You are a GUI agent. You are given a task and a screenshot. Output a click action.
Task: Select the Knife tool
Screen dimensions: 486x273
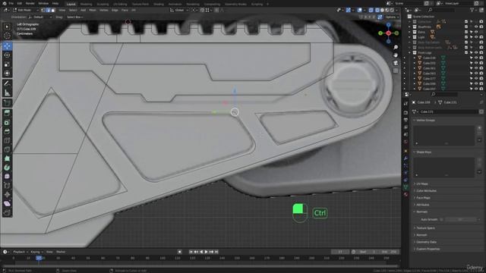tap(7, 149)
